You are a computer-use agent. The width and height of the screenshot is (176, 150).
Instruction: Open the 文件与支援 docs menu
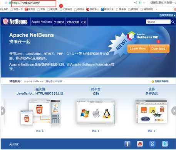[73, 22]
